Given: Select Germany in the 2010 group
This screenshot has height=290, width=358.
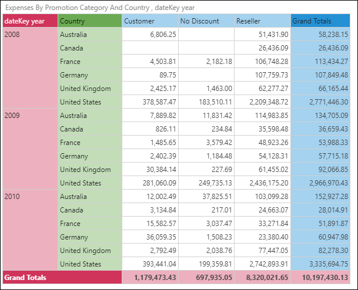Looking at the screenshot, I should [74, 237].
